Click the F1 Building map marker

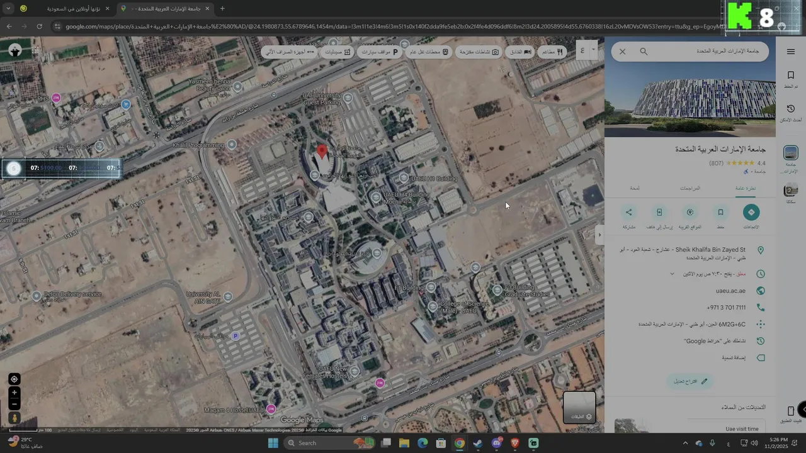[x=431, y=287]
